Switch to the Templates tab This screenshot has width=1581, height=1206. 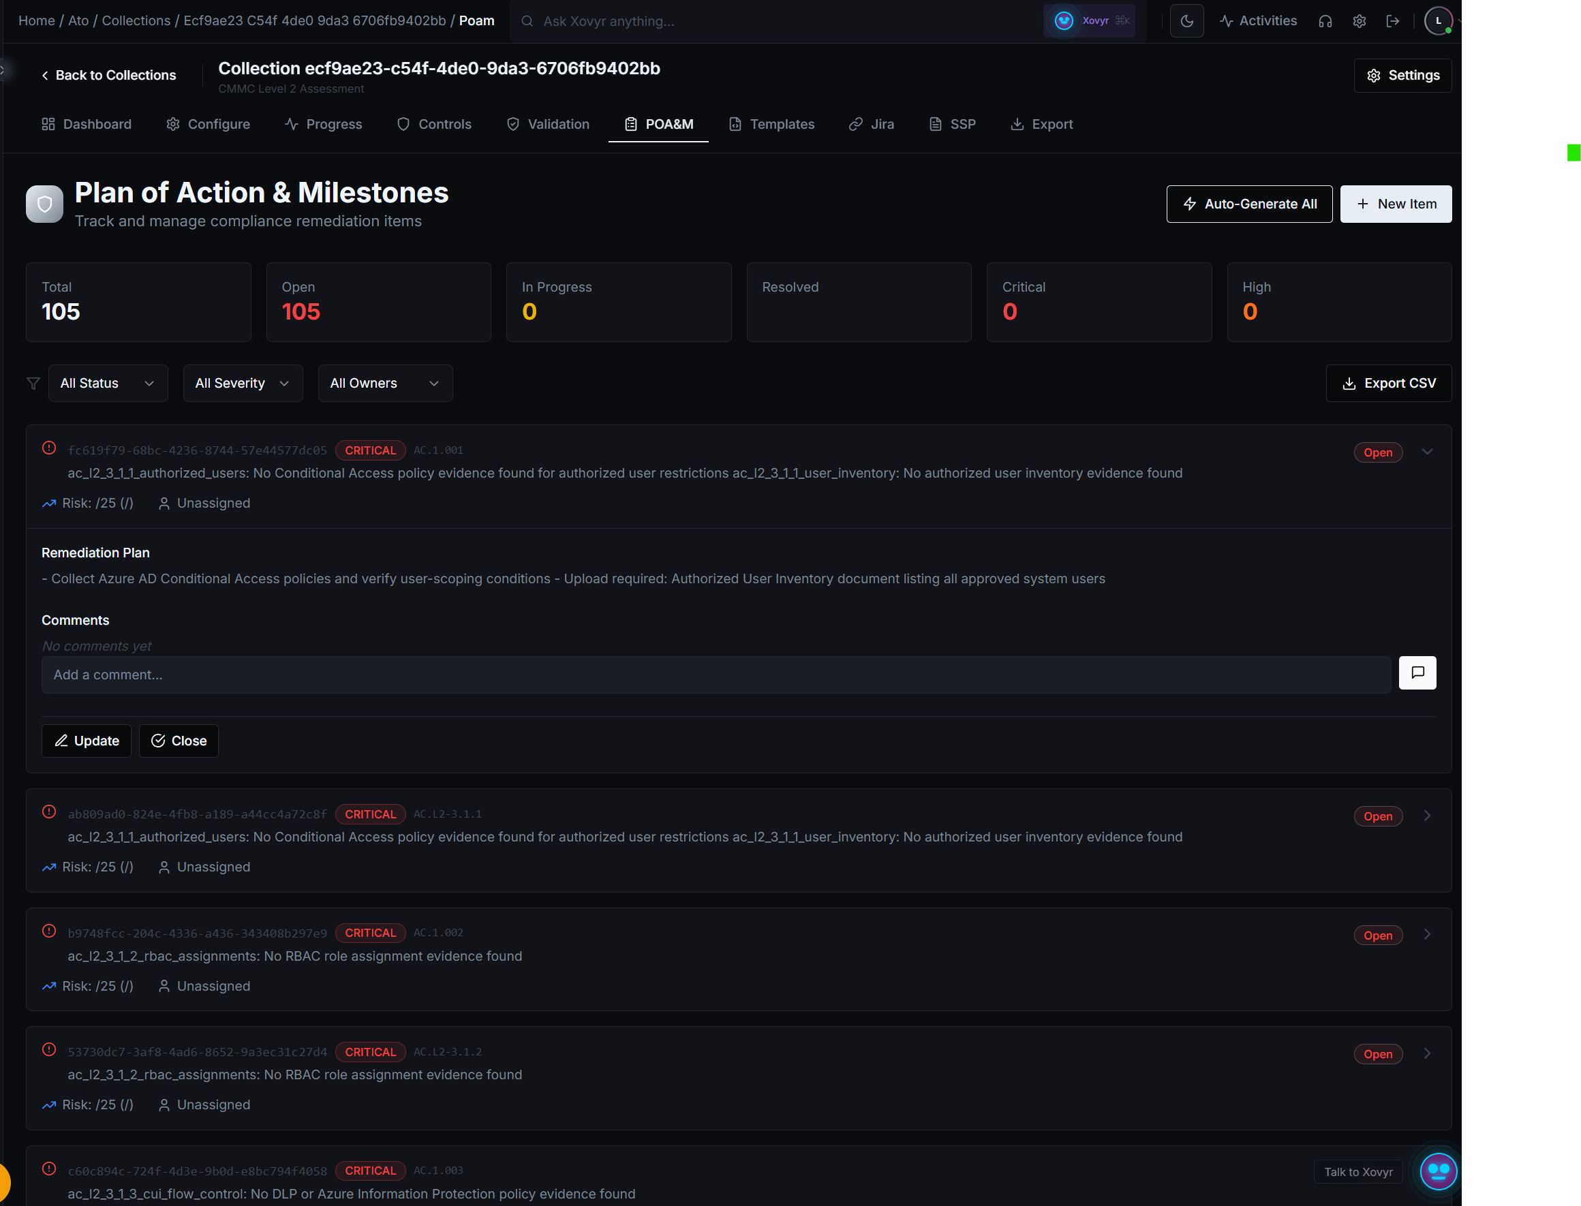(772, 124)
